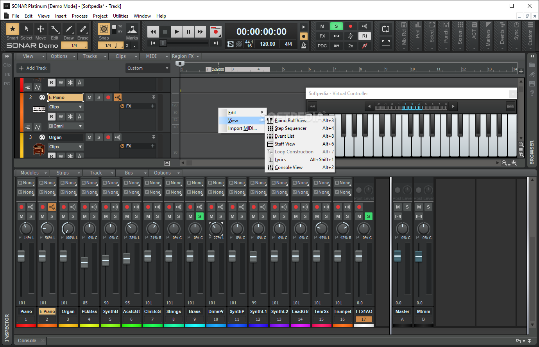Toggle the metronome icon

click(x=304, y=45)
